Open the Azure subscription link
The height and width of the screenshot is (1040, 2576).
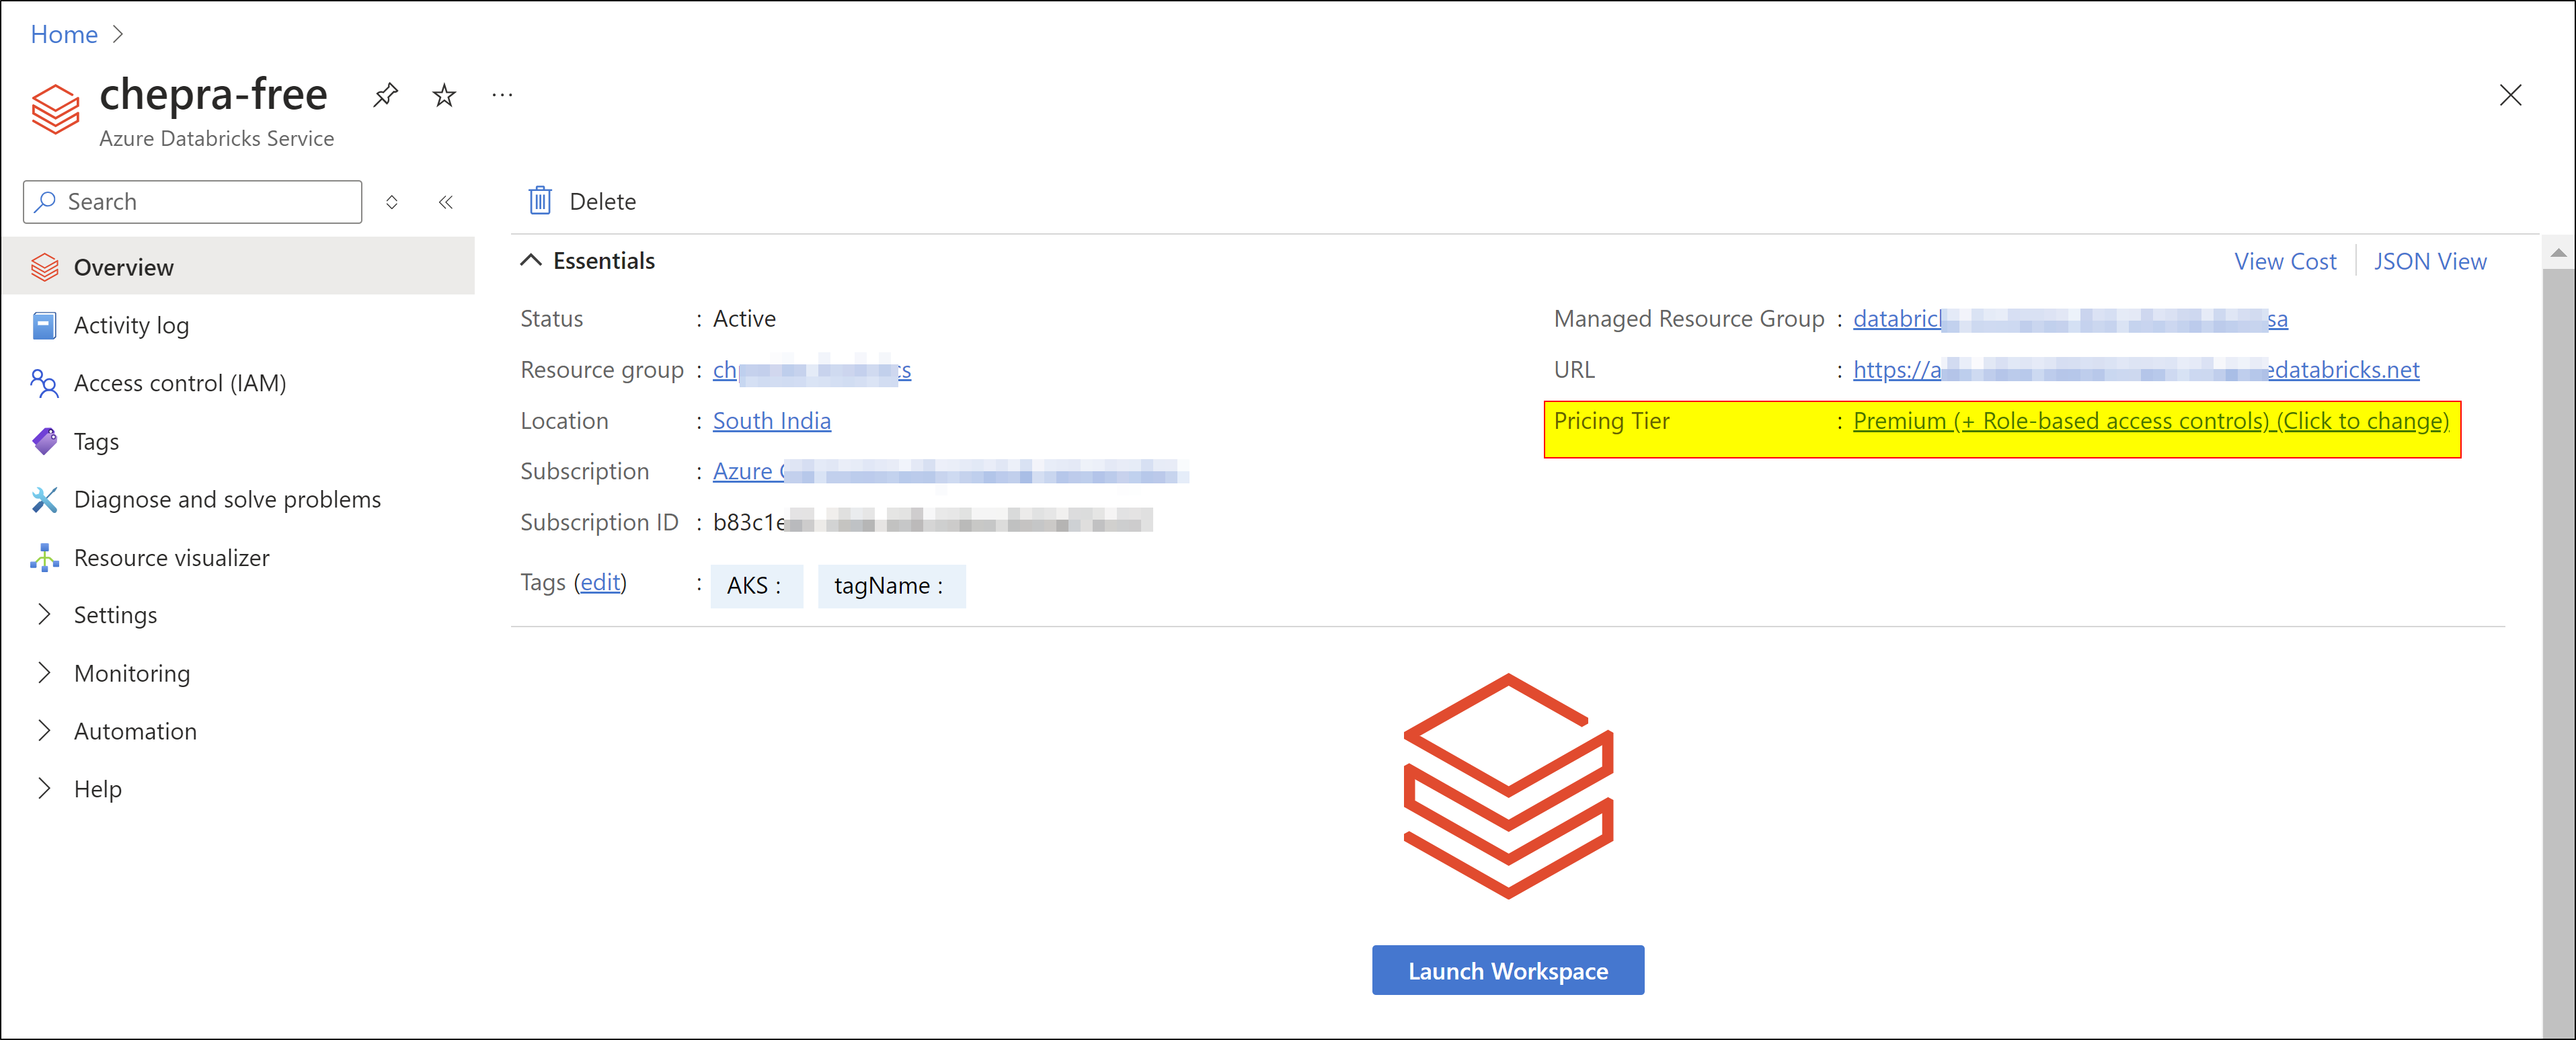tap(950, 471)
